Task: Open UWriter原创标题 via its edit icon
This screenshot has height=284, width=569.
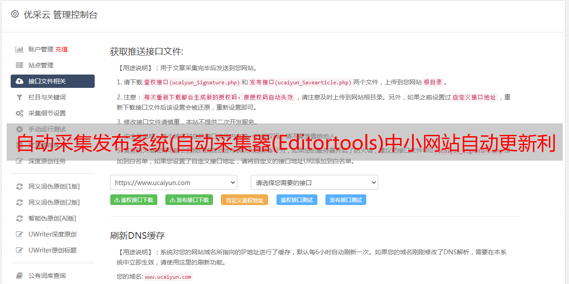Action: pos(20,250)
